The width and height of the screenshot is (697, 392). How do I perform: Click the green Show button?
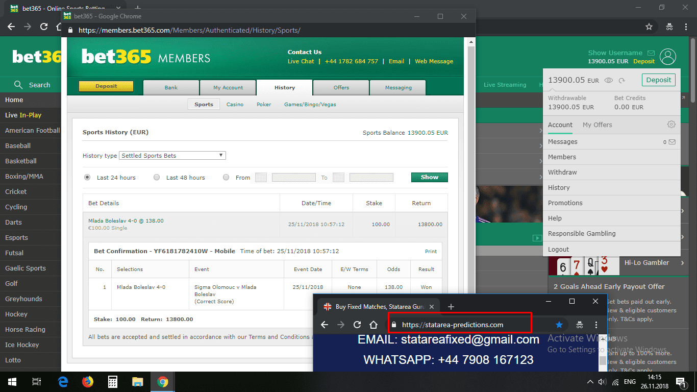click(x=430, y=177)
